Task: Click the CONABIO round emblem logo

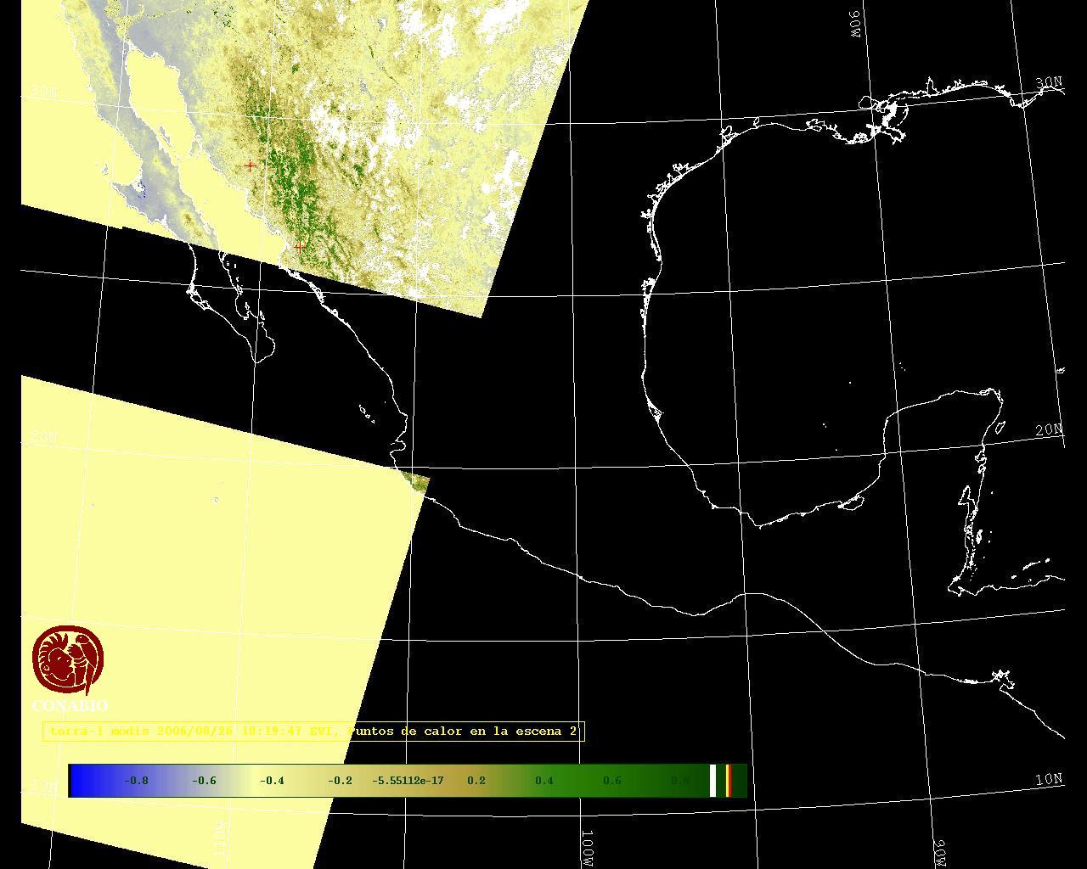Action: 68,660
